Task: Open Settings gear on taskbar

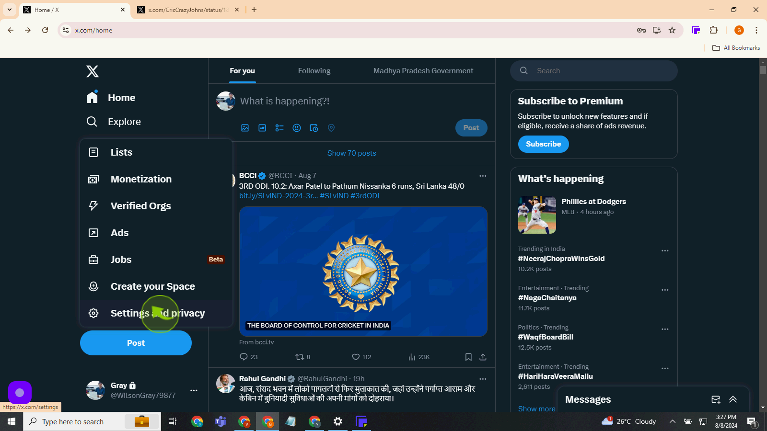Action: tap(338, 421)
